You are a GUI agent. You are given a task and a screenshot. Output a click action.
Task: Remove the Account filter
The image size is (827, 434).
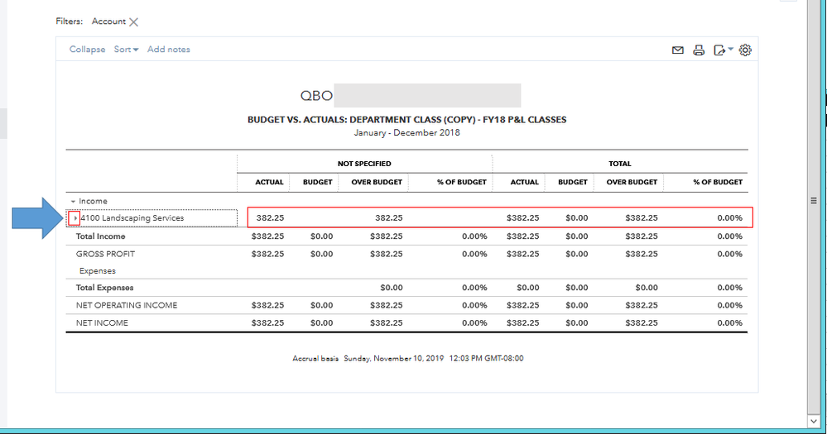[x=134, y=22]
